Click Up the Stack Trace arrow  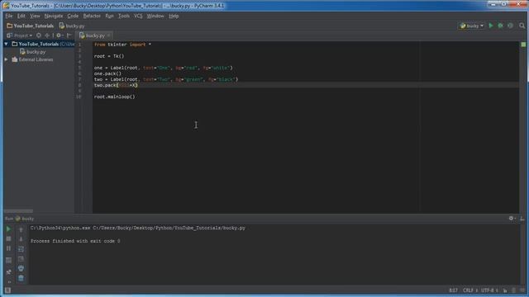[21, 229]
